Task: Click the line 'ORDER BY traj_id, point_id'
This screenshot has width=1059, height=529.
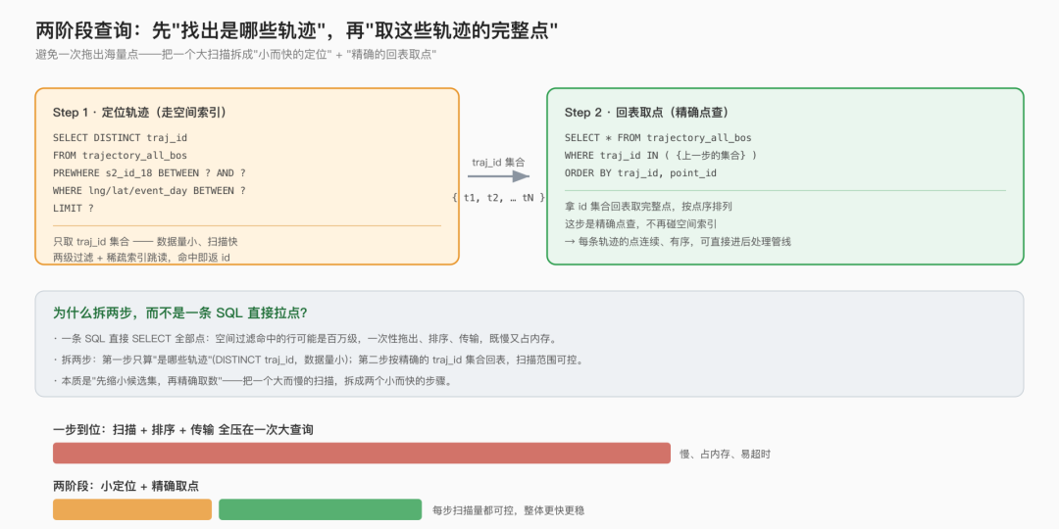Action: 640,172
